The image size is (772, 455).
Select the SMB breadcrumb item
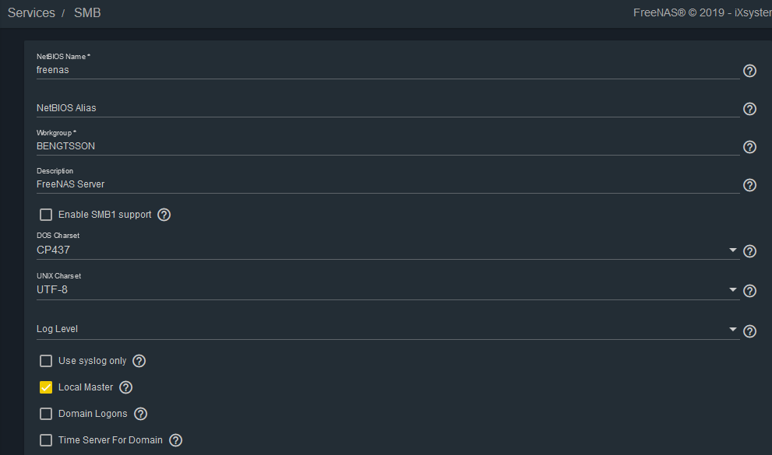click(87, 12)
